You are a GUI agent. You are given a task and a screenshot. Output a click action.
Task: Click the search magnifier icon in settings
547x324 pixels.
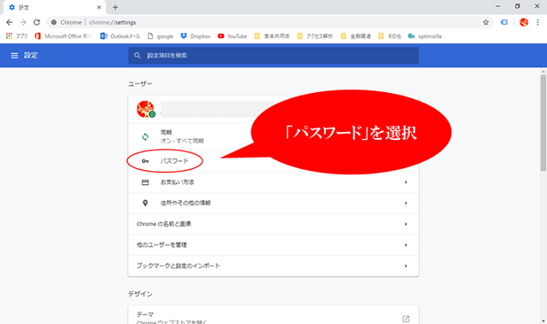(137, 55)
